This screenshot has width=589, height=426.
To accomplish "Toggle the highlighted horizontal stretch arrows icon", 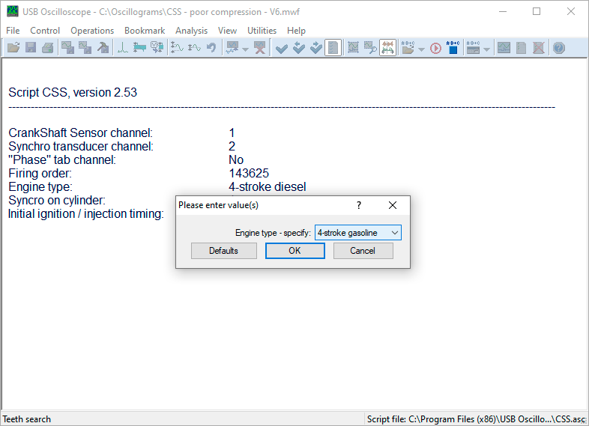I will (387, 48).
